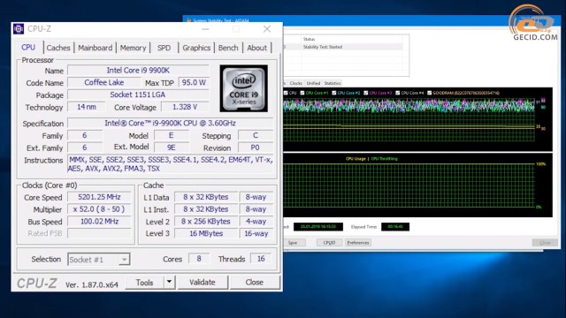Image resolution: width=566 pixels, height=318 pixels.
Task: Select the CPU tab in CPU-Z
Action: [x=28, y=47]
